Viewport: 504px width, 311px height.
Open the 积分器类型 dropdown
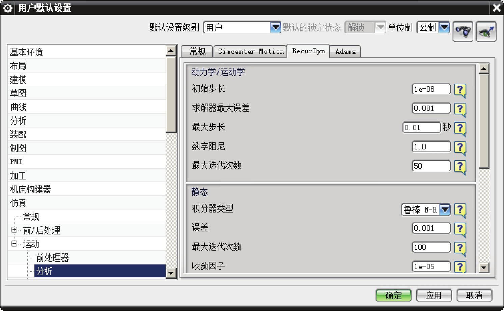pos(445,210)
